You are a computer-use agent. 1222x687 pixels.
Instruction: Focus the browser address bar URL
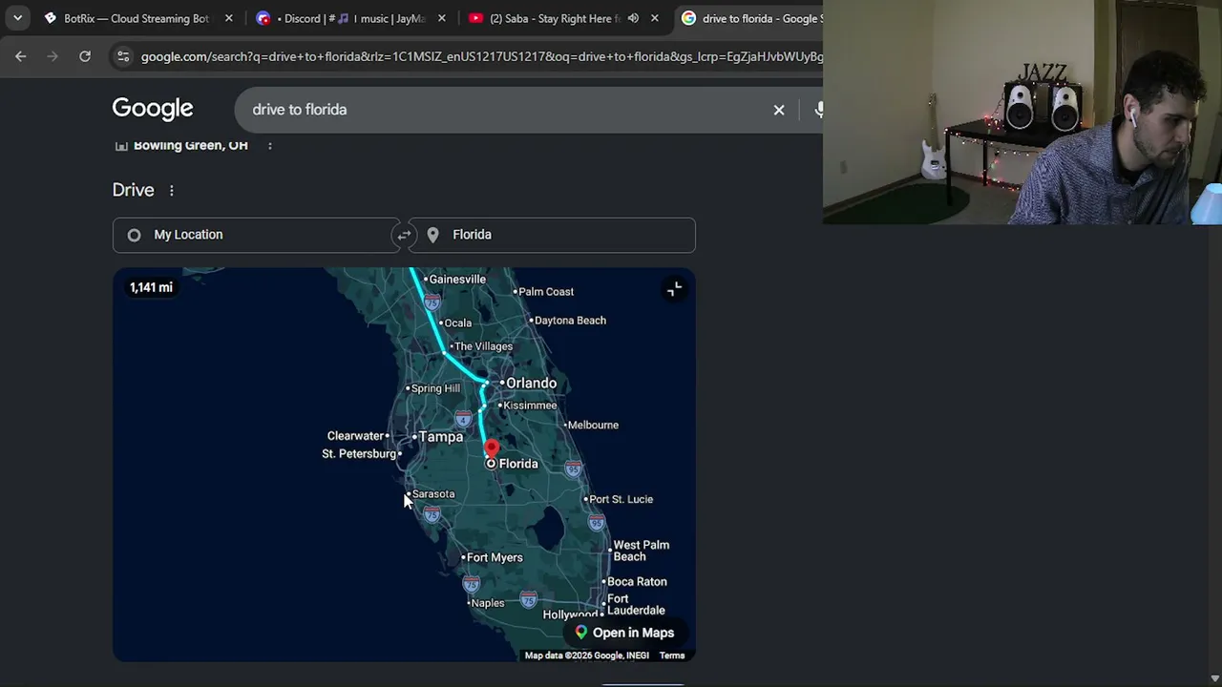point(481,56)
